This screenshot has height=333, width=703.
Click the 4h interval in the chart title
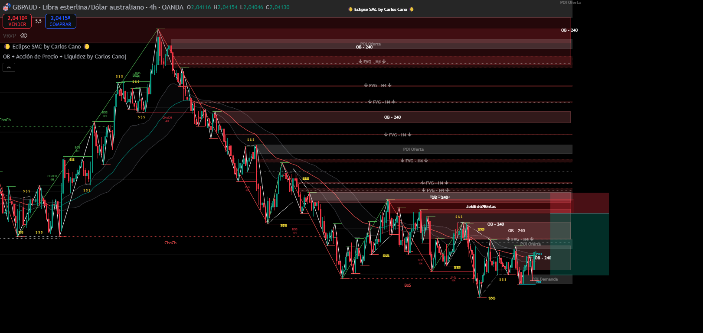(153, 7)
